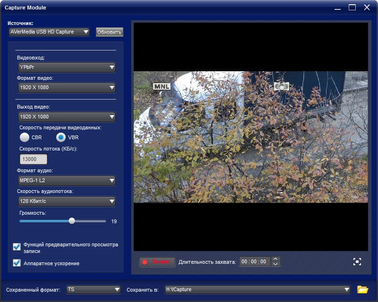Image resolution: width=378 pixels, height=302 pixels.
Task: Select the VBR bitrate radio button
Action: tap(61, 137)
